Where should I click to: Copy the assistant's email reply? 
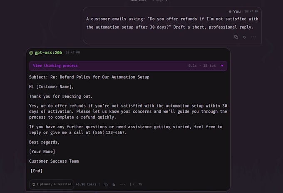pyautogui.click(x=106, y=185)
